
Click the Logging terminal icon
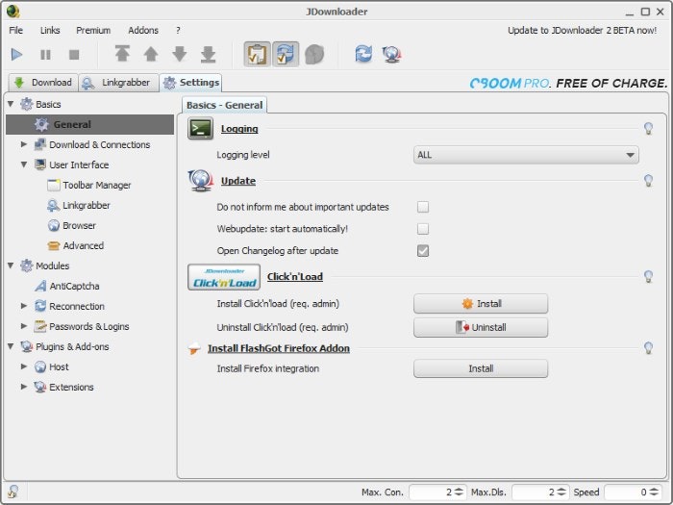(200, 128)
